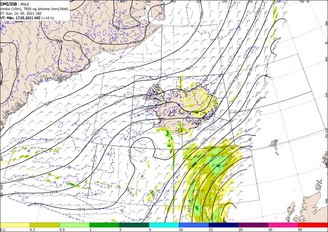
Task: Click the '15W' longitude label
Action: pyautogui.click(x=198, y=2)
